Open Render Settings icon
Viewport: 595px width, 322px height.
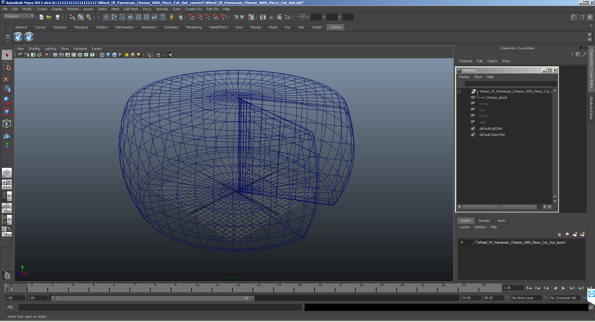click(x=288, y=17)
